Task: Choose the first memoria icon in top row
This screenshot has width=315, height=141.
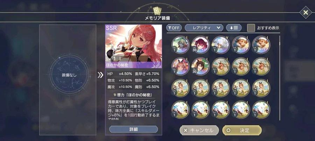Action: [x=180, y=45]
